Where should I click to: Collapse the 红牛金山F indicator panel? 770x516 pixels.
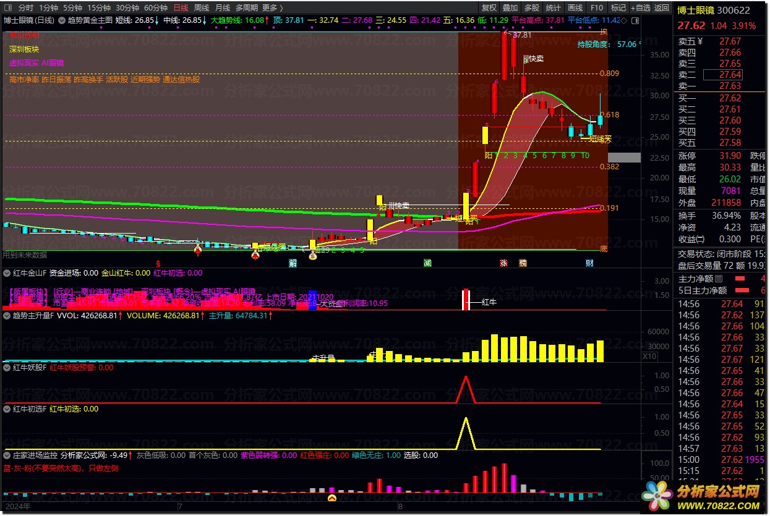coord(7,273)
